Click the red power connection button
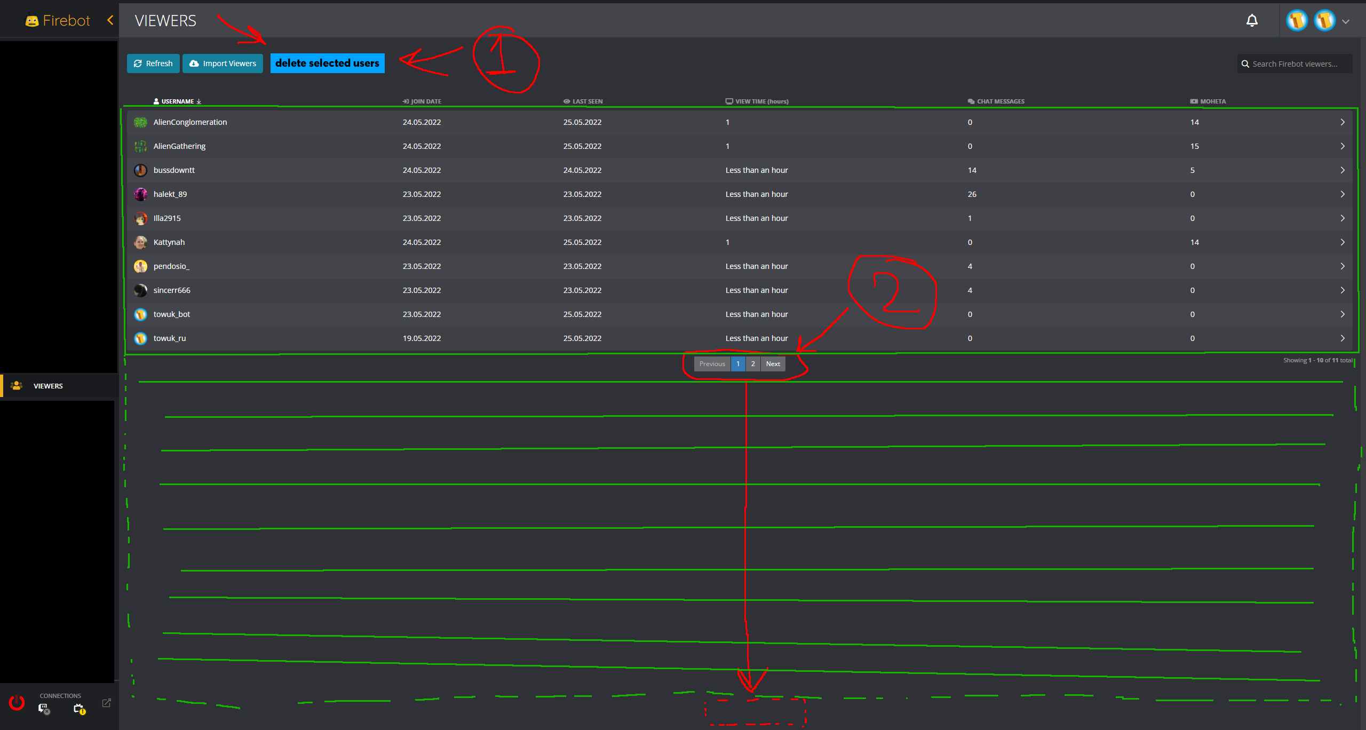 16,703
